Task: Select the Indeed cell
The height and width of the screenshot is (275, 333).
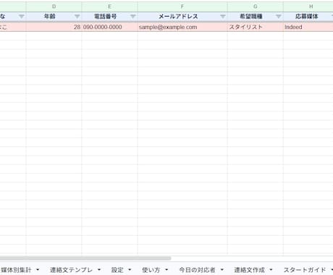Action: (308, 27)
